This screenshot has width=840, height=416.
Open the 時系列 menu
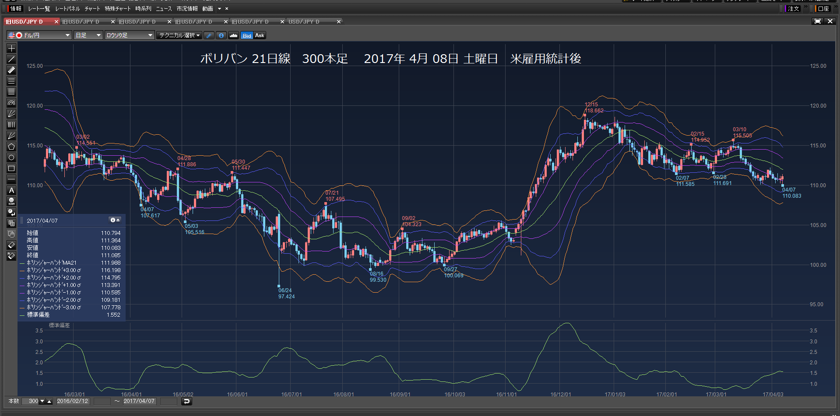(143, 9)
